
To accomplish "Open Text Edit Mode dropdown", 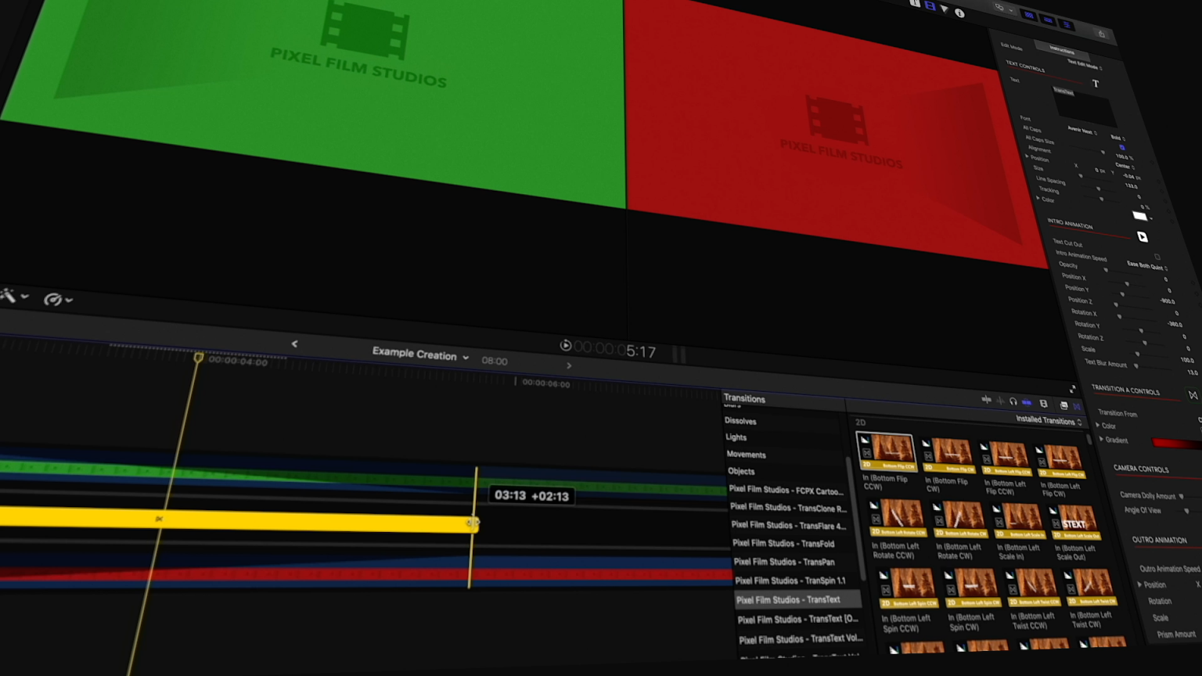I will 1084,65.
